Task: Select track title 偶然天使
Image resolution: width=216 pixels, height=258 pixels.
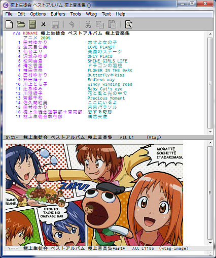Action: click(x=97, y=116)
